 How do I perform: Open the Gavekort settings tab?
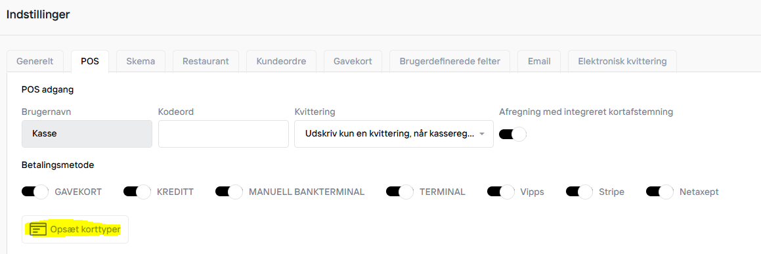[353, 62]
